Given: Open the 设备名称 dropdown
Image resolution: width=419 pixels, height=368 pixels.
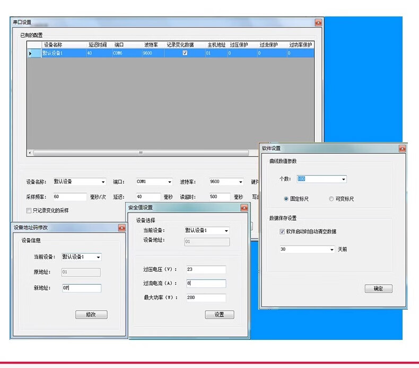Looking at the screenshot, I should pos(103,182).
